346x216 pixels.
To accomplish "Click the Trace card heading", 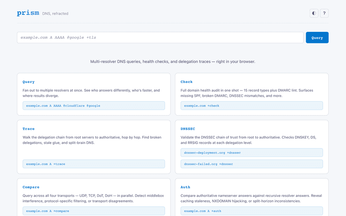I will point(28,129).
